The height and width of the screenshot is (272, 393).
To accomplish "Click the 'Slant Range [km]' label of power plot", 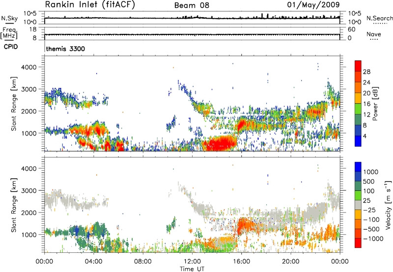I will (x=14, y=104).
